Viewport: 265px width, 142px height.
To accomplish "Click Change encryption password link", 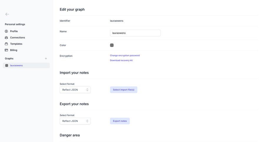I will pos(125,55).
